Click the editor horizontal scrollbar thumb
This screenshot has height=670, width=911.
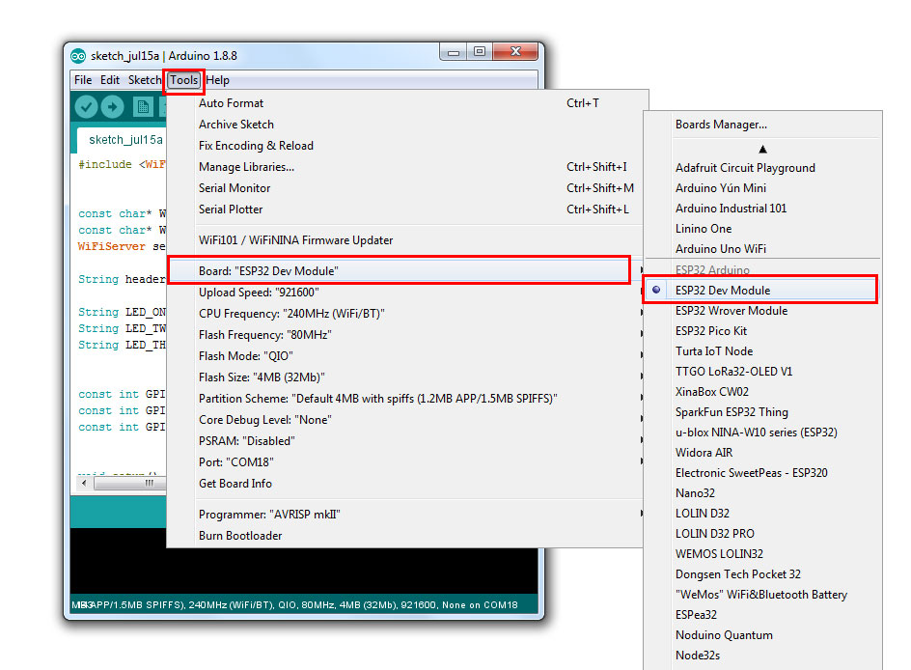tap(129, 483)
